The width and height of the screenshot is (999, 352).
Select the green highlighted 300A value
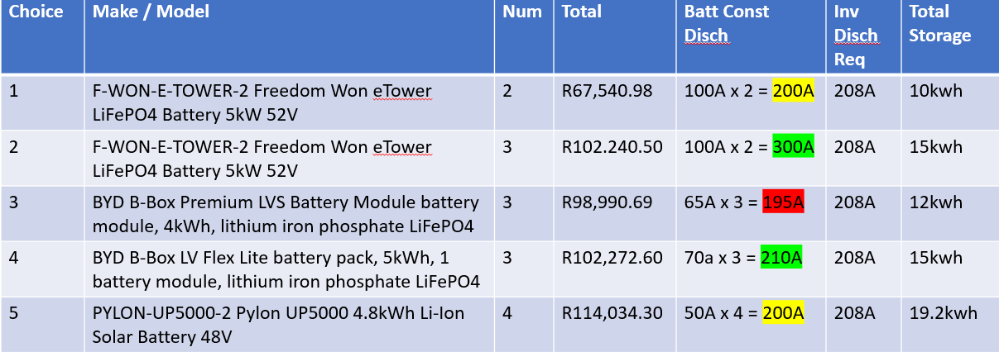pyautogui.click(x=793, y=147)
